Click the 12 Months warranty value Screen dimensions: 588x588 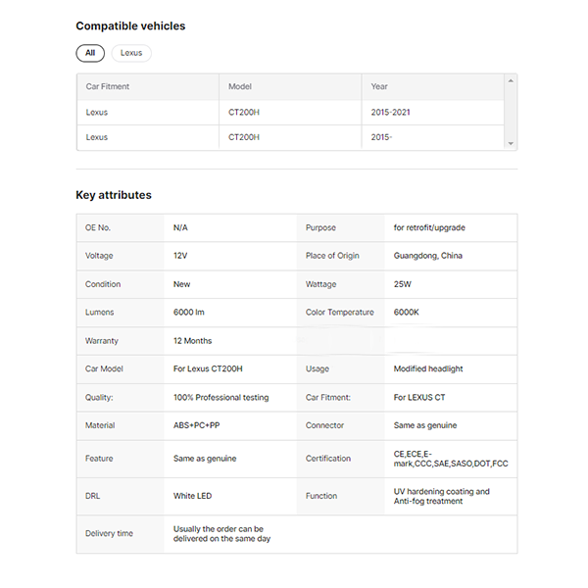tap(192, 341)
